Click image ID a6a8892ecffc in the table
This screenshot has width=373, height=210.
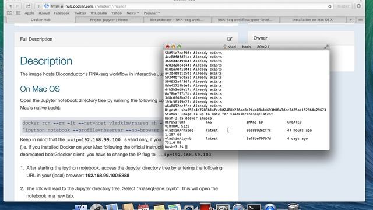(x=259, y=131)
